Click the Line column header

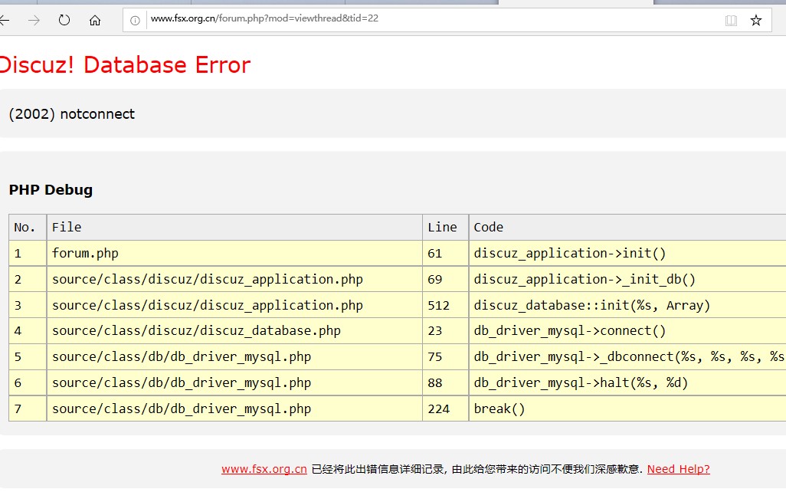(442, 227)
